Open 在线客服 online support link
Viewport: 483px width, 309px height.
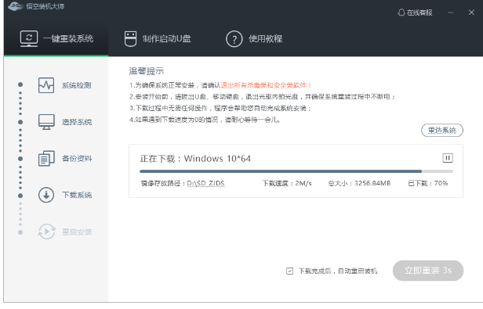(x=416, y=13)
